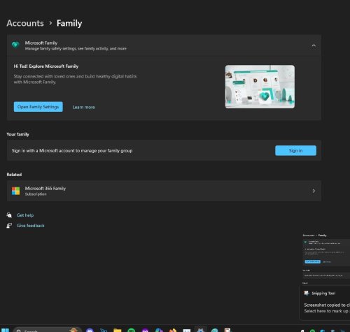Click the 'Subscription' subtitle text
This screenshot has width=350, height=332.
[36, 194]
